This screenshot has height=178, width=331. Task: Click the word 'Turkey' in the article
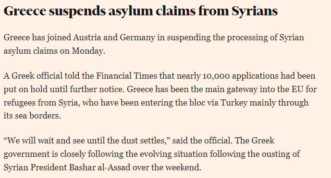pyautogui.click(x=233, y=103)
